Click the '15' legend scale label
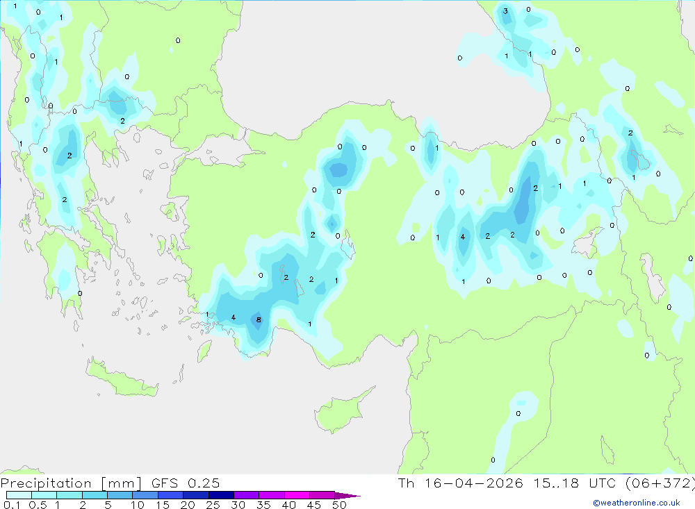Viewport: 695px width, 509px height. (163, 505)
